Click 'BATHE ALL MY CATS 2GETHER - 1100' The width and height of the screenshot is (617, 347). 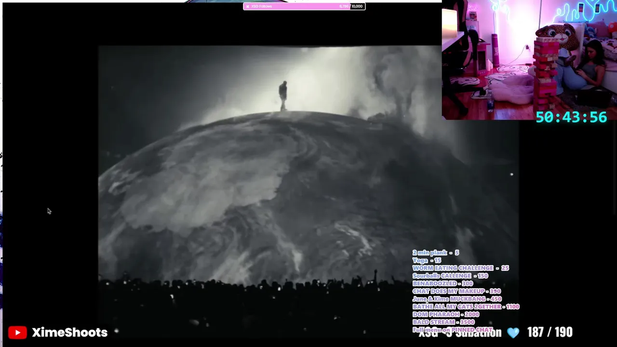466,307
